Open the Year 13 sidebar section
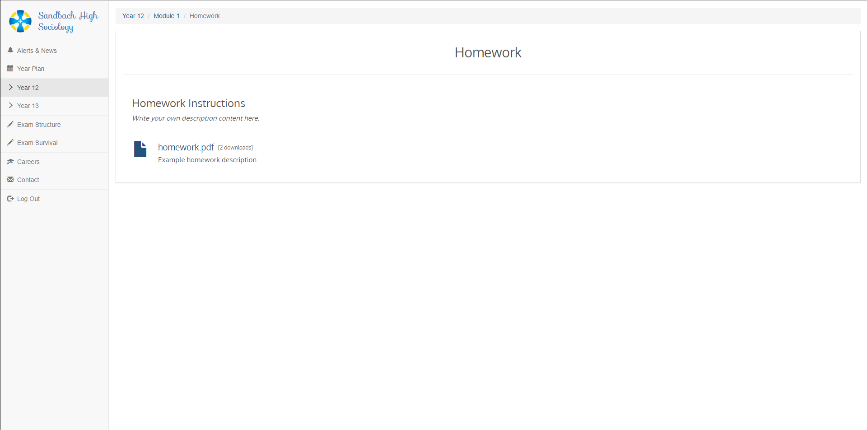This screenshot has width=867, height=430. point(28,106)
